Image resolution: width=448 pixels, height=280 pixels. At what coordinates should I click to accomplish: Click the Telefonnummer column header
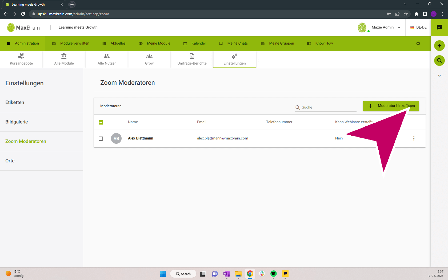point(279,122)
